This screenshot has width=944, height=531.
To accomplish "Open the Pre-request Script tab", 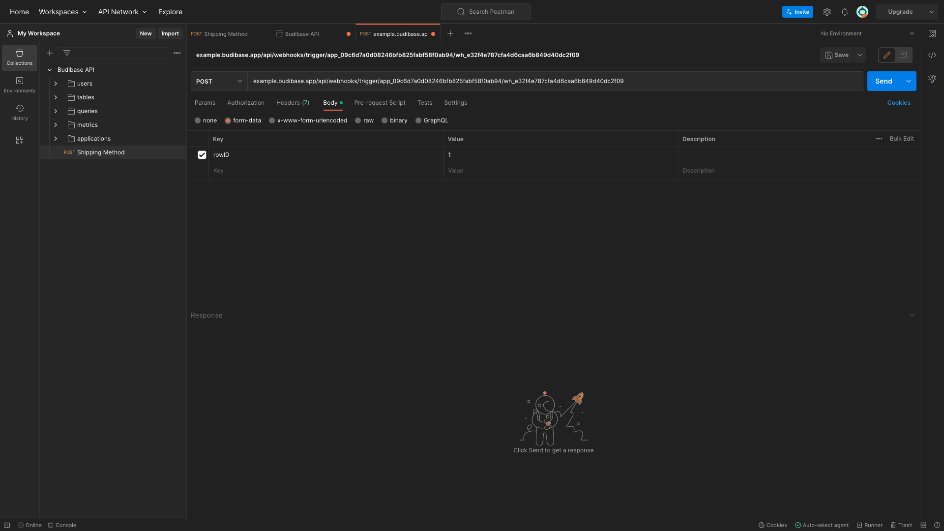I will coord(380,103).
